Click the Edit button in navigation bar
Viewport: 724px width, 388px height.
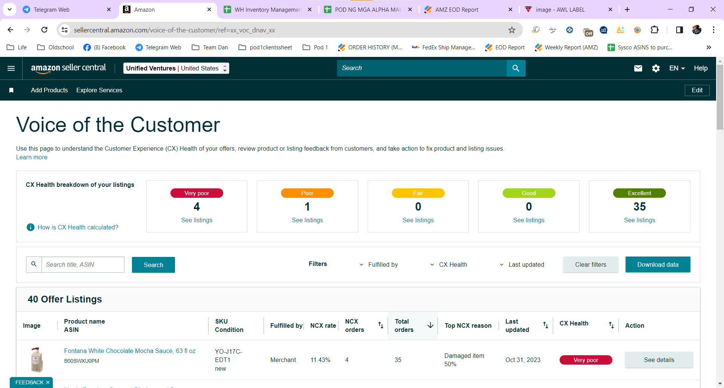point(697,90)
